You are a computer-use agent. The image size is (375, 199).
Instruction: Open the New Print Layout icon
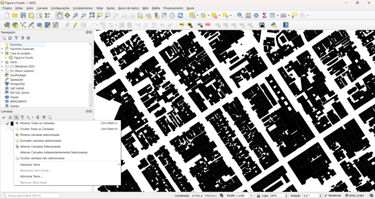coord(31,15)
